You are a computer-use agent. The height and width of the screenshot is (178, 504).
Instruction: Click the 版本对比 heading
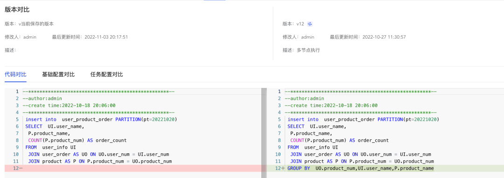pos(17,10)
